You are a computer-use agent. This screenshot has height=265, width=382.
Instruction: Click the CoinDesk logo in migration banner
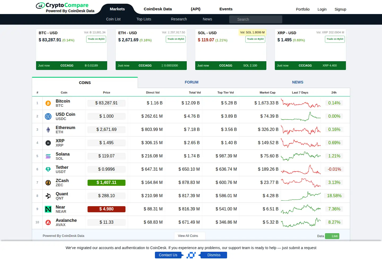tap(191, 255)
